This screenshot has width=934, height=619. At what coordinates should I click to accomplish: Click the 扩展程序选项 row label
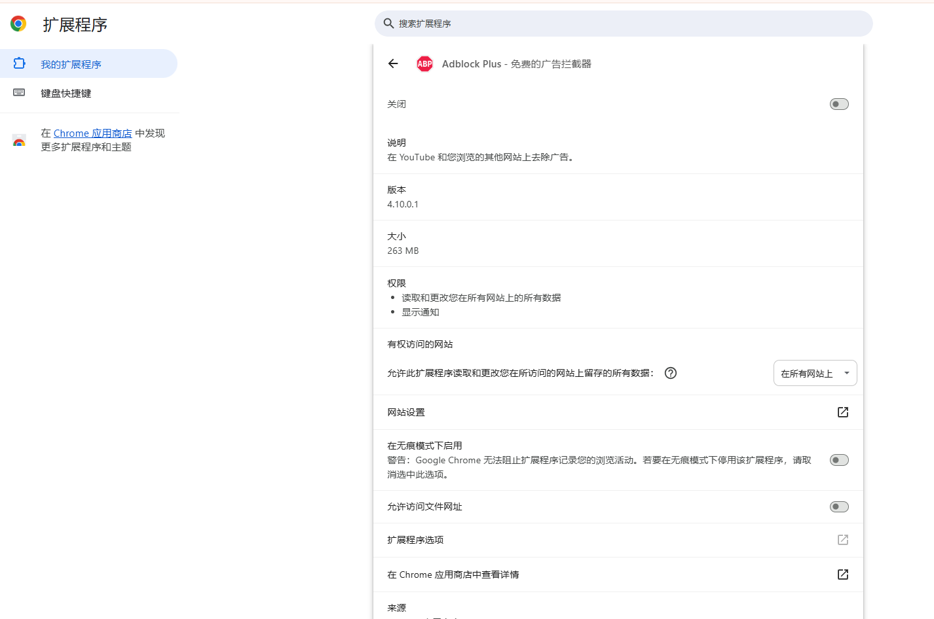pyautogui.click(x=415, y=540)
